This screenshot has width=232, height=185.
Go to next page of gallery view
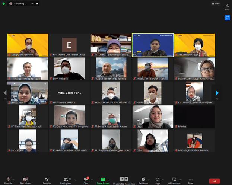pyautogui.click(x=217, y=93)
